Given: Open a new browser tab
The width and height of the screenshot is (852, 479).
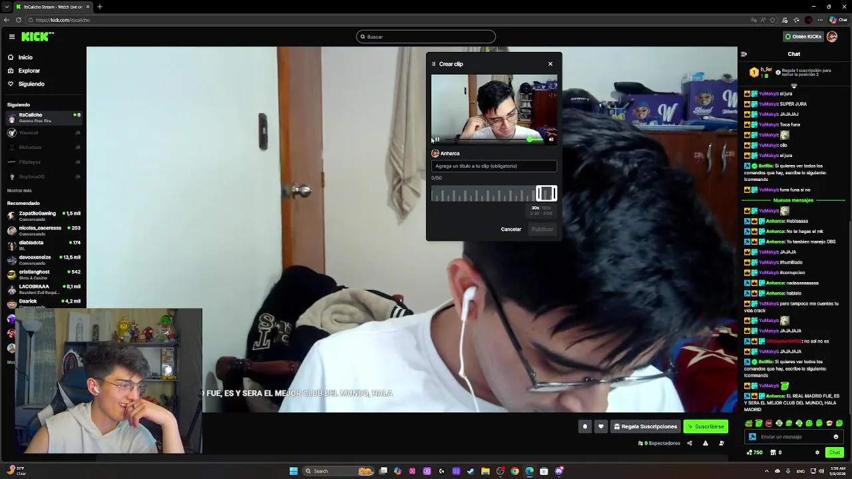Looking at the screenshot, I should [100, 7].
